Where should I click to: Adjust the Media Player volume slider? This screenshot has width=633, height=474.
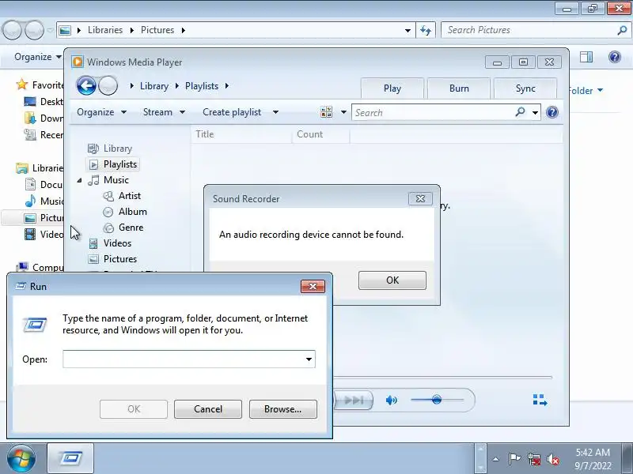pos(437,400)
